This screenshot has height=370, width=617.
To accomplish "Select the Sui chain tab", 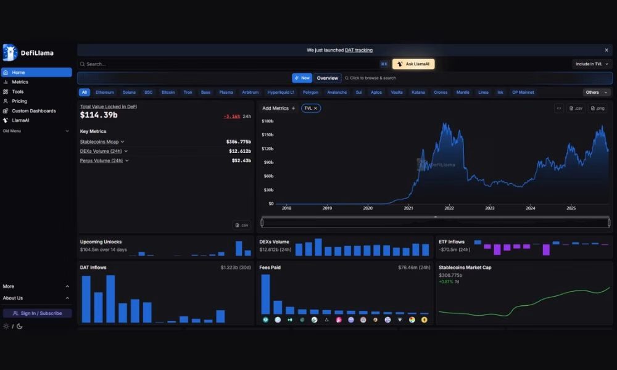I will click(358, 92).
